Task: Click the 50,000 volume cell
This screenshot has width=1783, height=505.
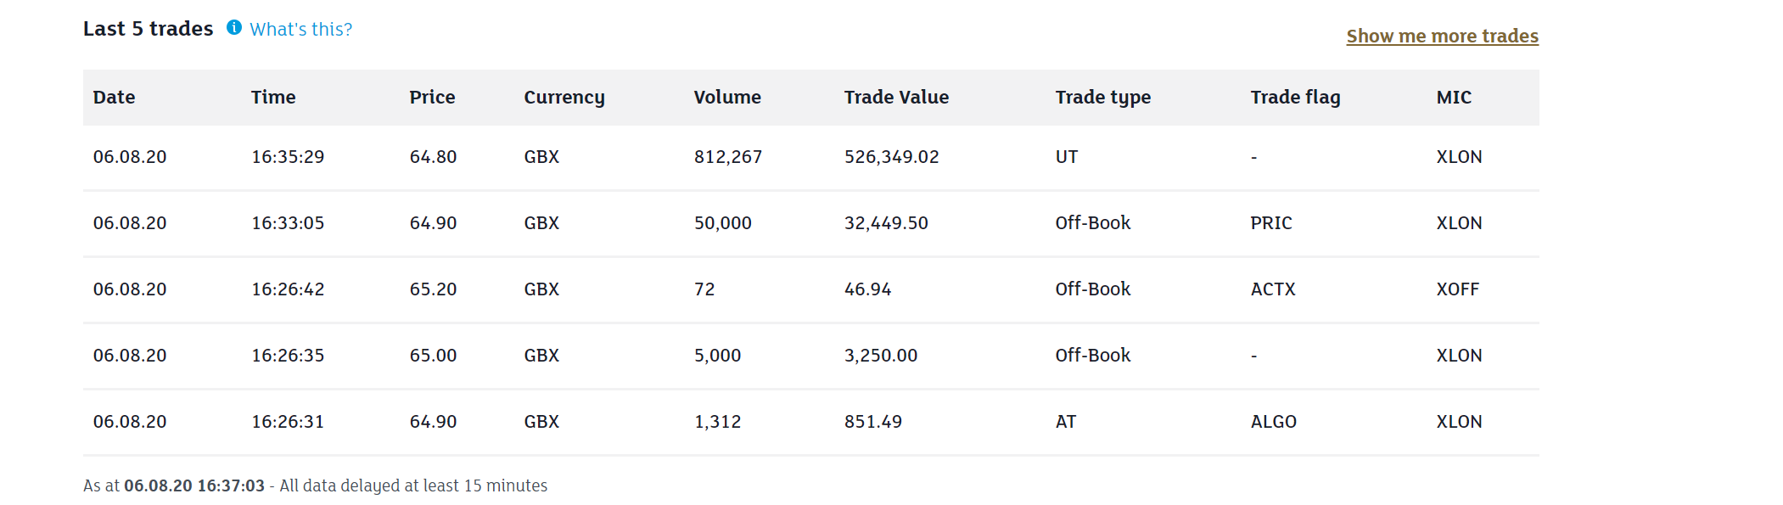Action: [x=722, y=223]
